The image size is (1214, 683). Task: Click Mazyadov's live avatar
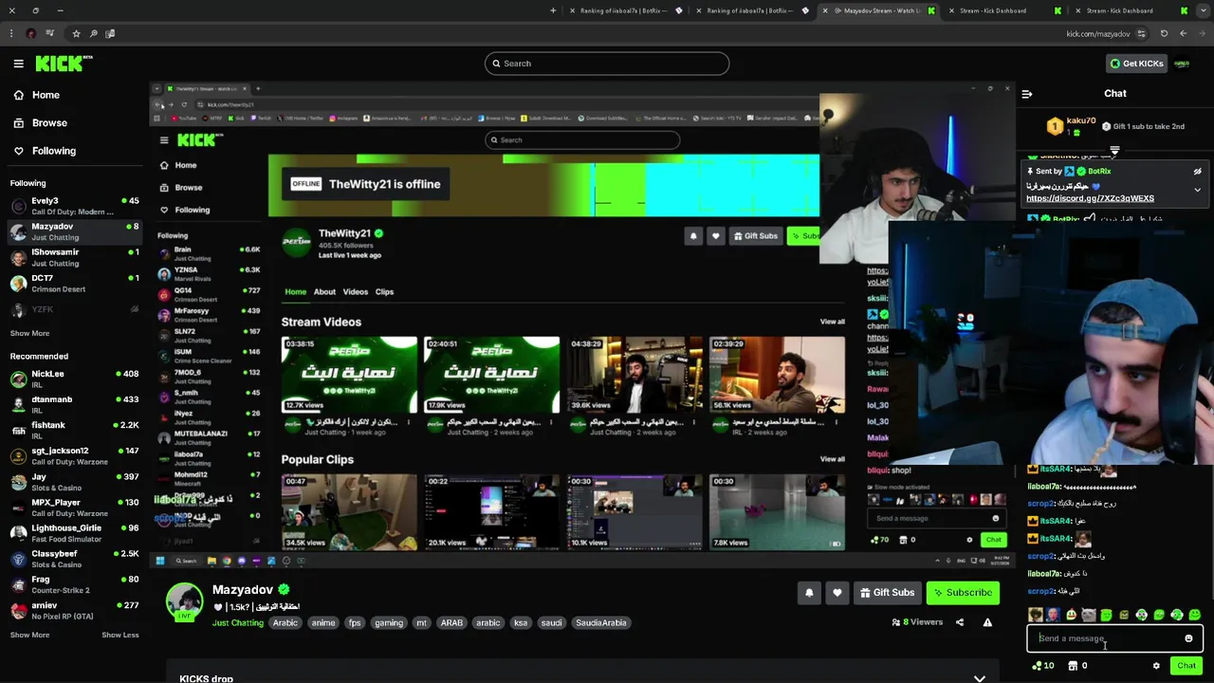[x=184, y=602]
